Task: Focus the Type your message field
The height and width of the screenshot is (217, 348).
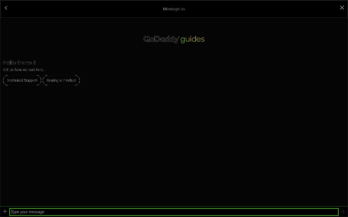Action: click(174, 212)
